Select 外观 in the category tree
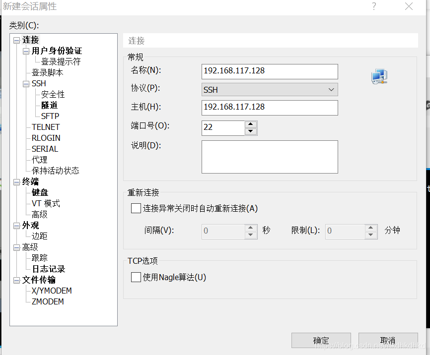 [30, 226]
